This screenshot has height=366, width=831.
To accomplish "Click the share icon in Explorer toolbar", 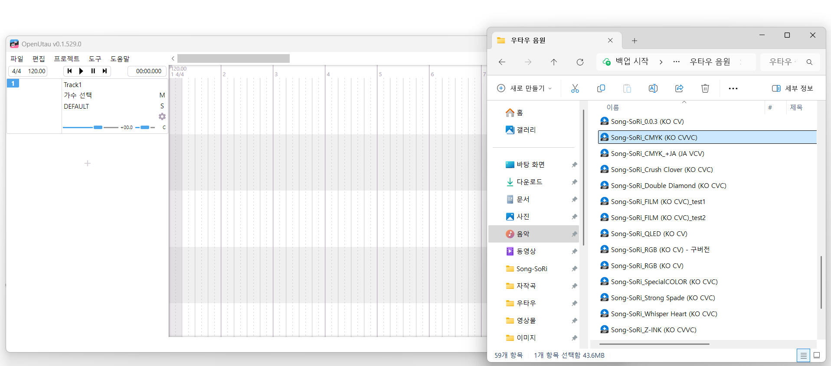I will (x=679, y=88).
